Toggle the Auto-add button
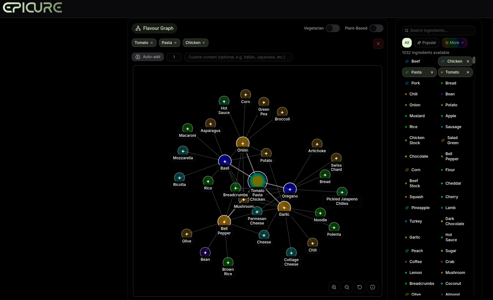The image size is (493, 300). tap(148, 57)
